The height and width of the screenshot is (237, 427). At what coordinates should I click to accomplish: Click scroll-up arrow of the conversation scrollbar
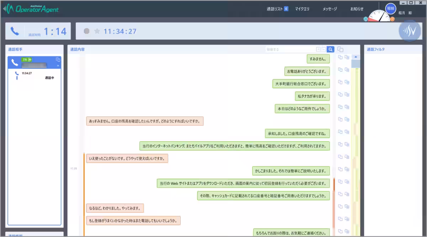tap(355, 57)
